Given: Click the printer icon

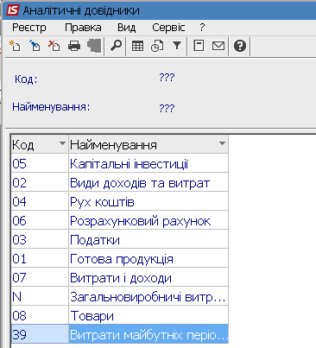Looking at the screenshot, I should pyautogui.click(x=74, y=46).
